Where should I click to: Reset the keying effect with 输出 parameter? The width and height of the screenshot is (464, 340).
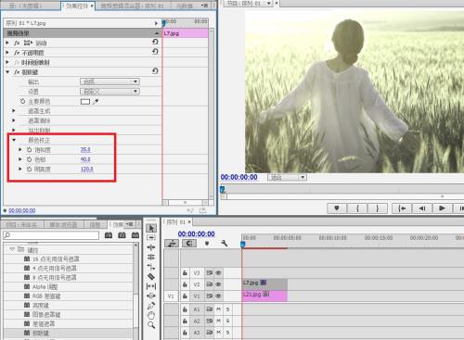point(155,71)
